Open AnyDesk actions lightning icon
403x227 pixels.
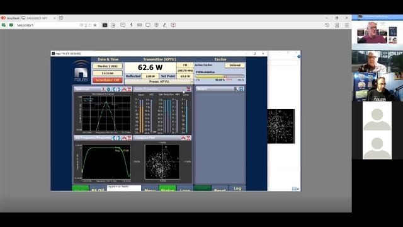click(131, 25)
